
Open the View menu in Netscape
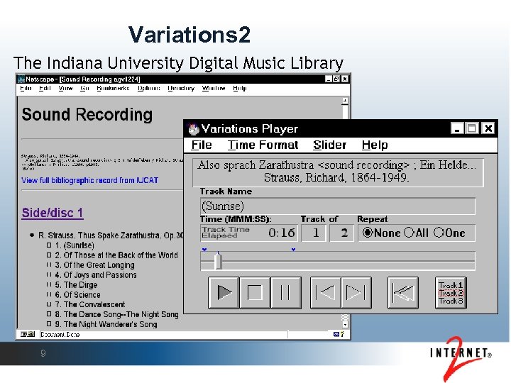[x=65, y=88]
